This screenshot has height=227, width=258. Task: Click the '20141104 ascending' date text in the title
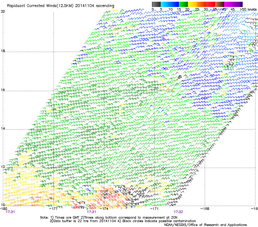[94, 6]
